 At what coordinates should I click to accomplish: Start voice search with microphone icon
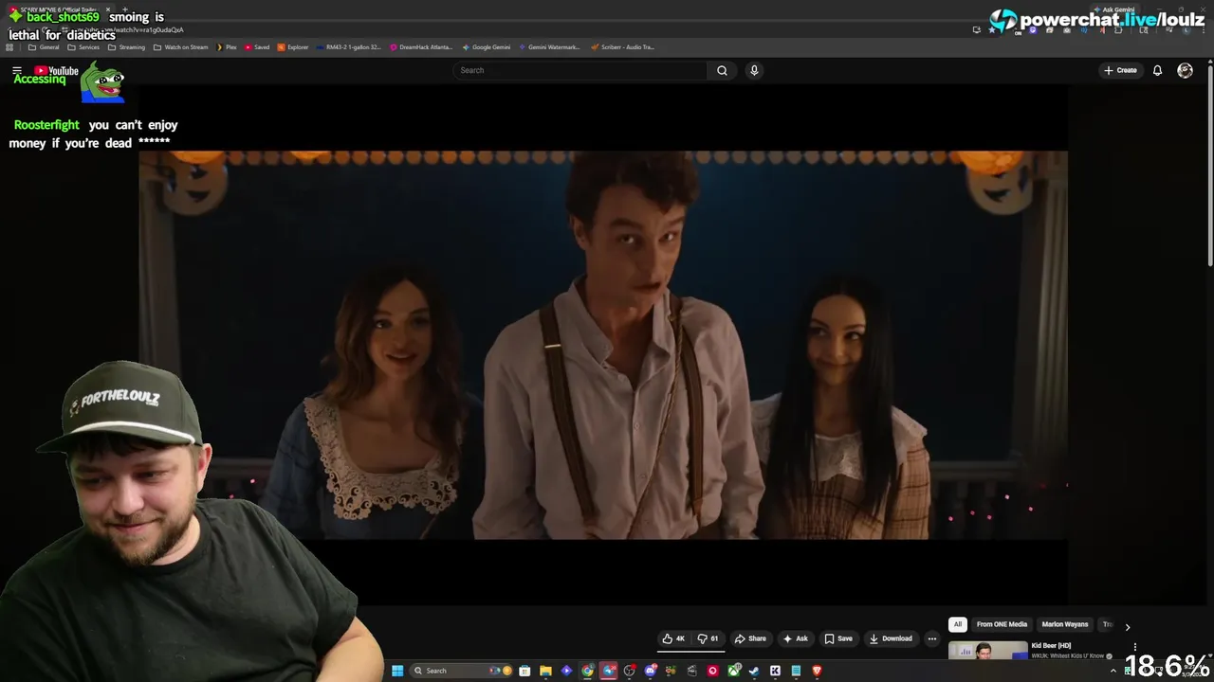(x=754, y=70)
